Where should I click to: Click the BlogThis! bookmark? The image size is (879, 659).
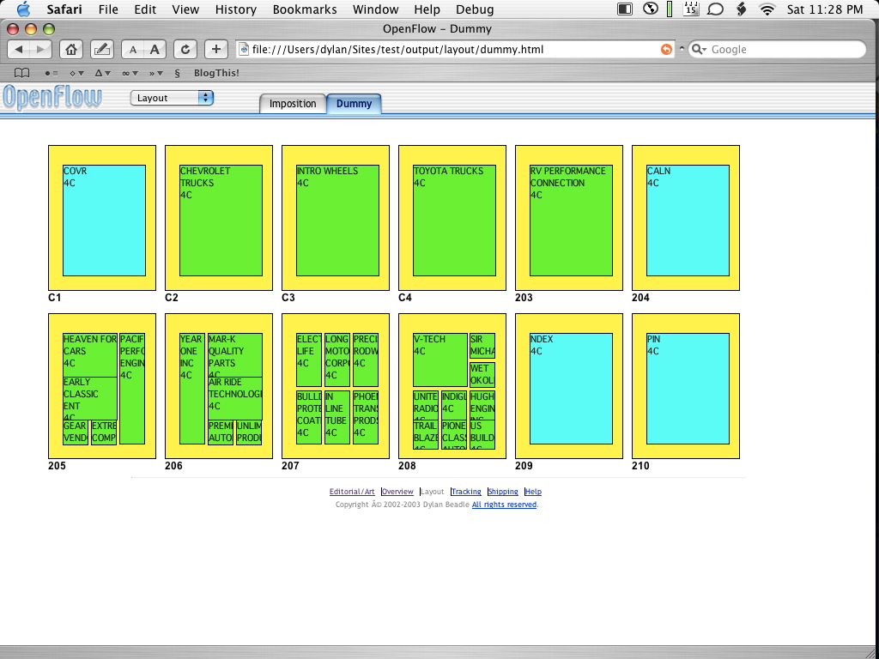point(216,73)
